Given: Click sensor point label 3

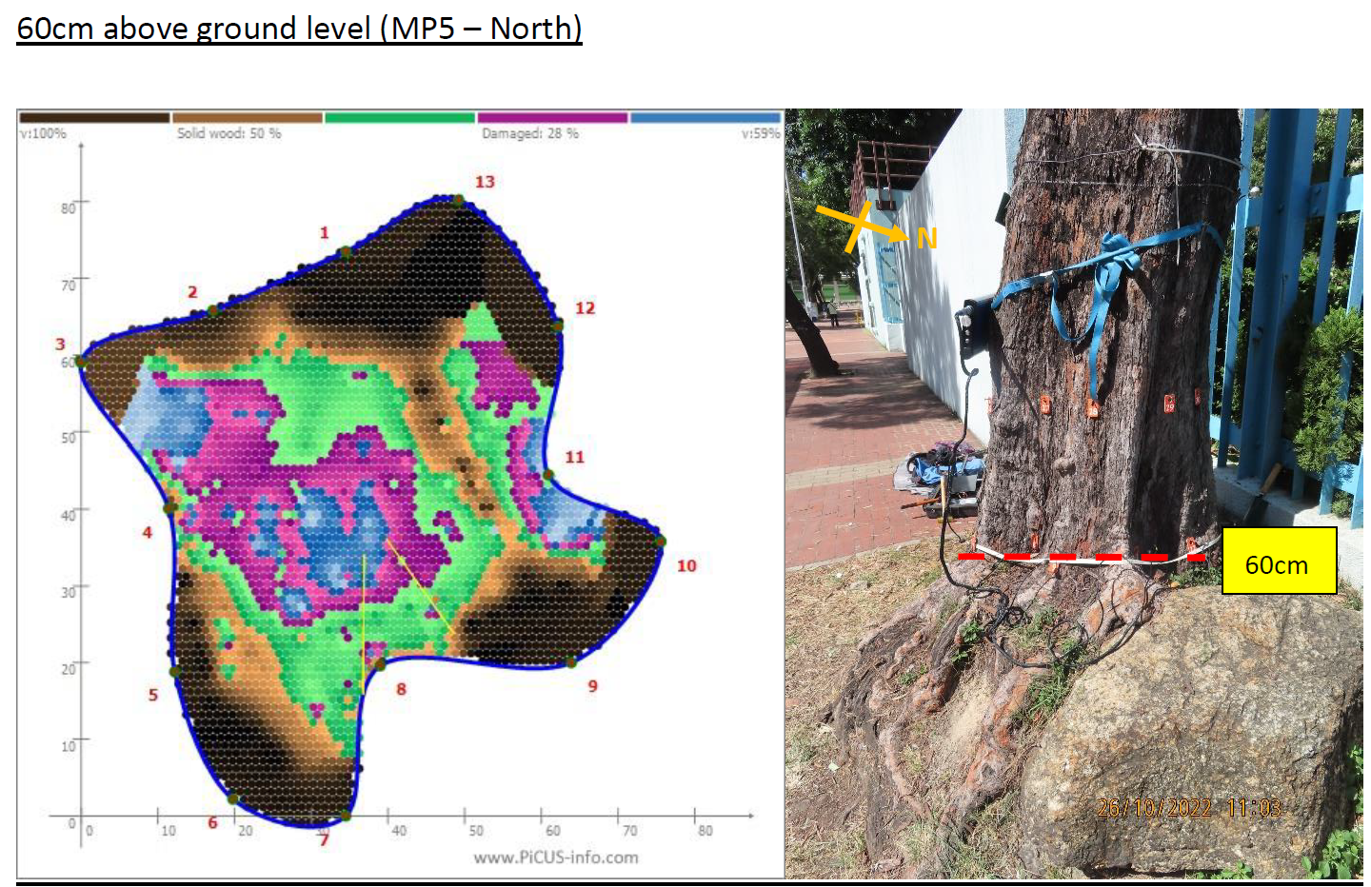Looking at the screenshot, I should [x=60, y=345].
